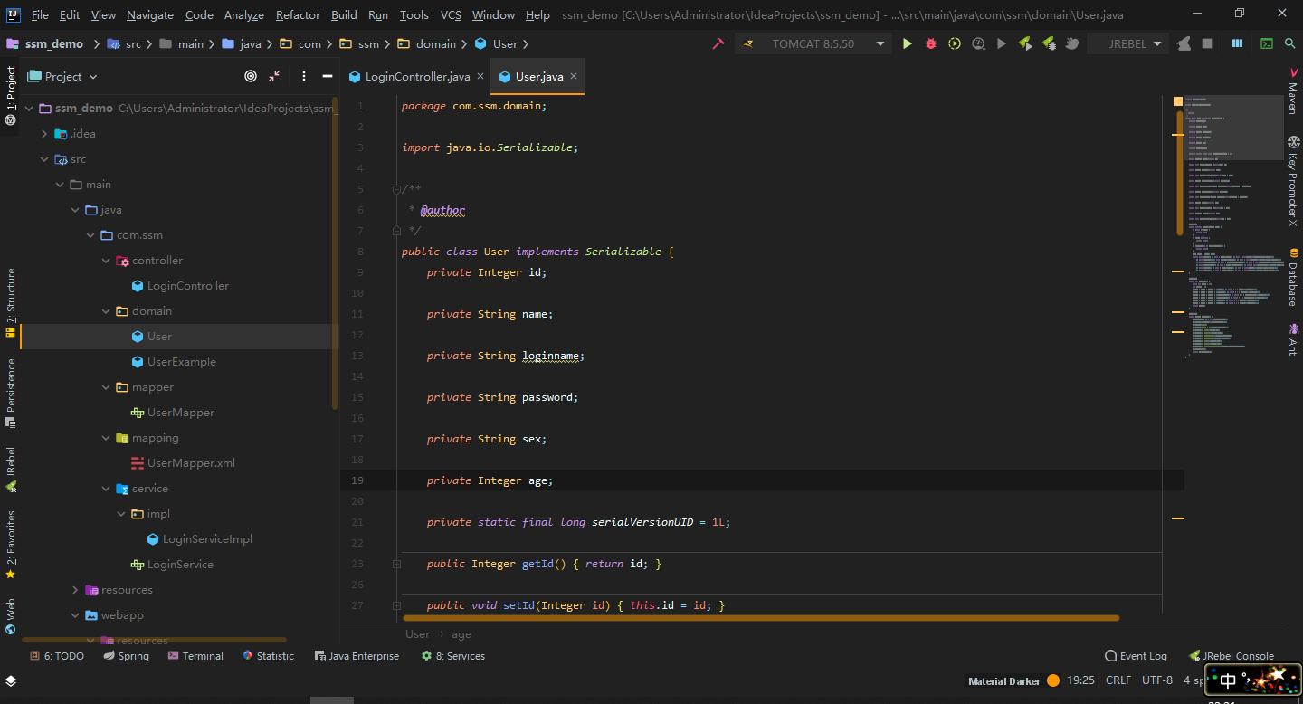Run the TOMCAT 8.5.50 configuration
The image size is (1303, 704).
pos(908,43)
